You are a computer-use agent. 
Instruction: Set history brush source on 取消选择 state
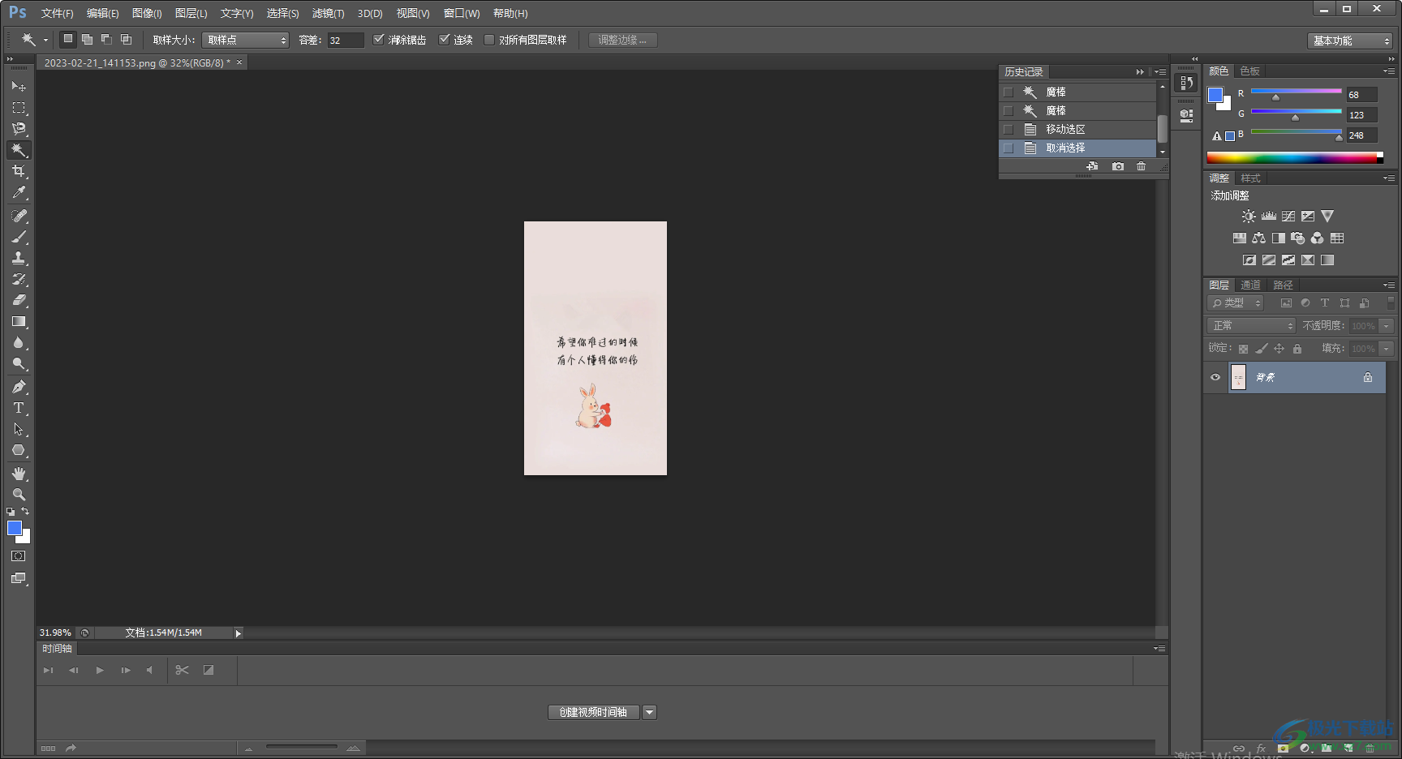(x=1008, y=148)
